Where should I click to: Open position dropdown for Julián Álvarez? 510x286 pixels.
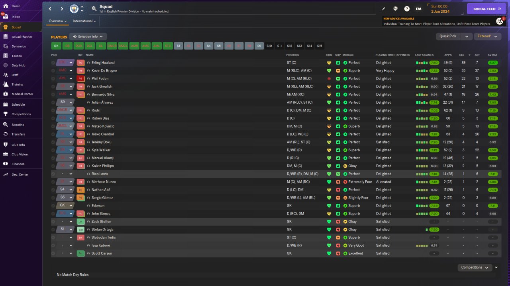(x=71, y=102)
